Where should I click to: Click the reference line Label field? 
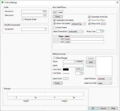(x=73, y=66)
